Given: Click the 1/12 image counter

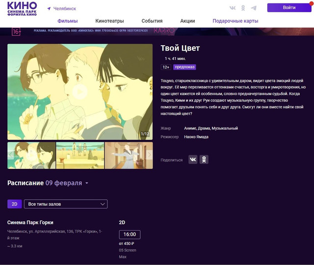Looking at the screenshot, I should (145, 133).
